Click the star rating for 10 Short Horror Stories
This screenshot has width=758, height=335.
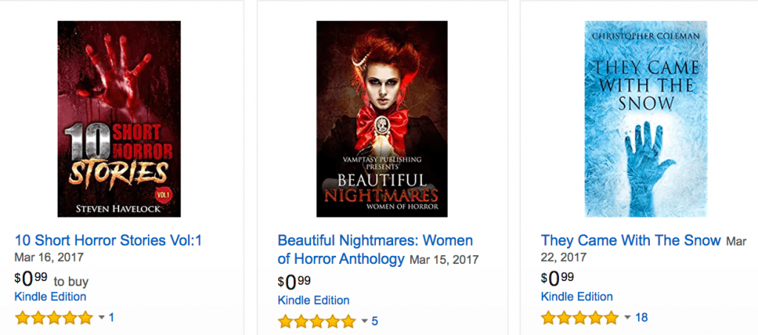pyautogui.click(x=54, y=318)
